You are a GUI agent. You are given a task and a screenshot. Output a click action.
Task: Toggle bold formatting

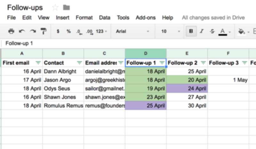(x=191, y=31)
